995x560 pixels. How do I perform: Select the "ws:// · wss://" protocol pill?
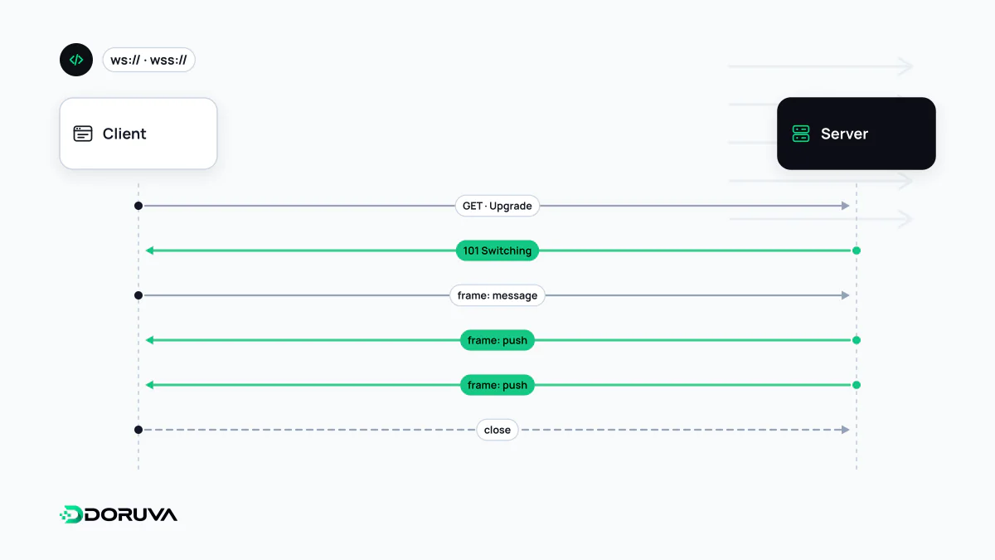tap(148, 60)
